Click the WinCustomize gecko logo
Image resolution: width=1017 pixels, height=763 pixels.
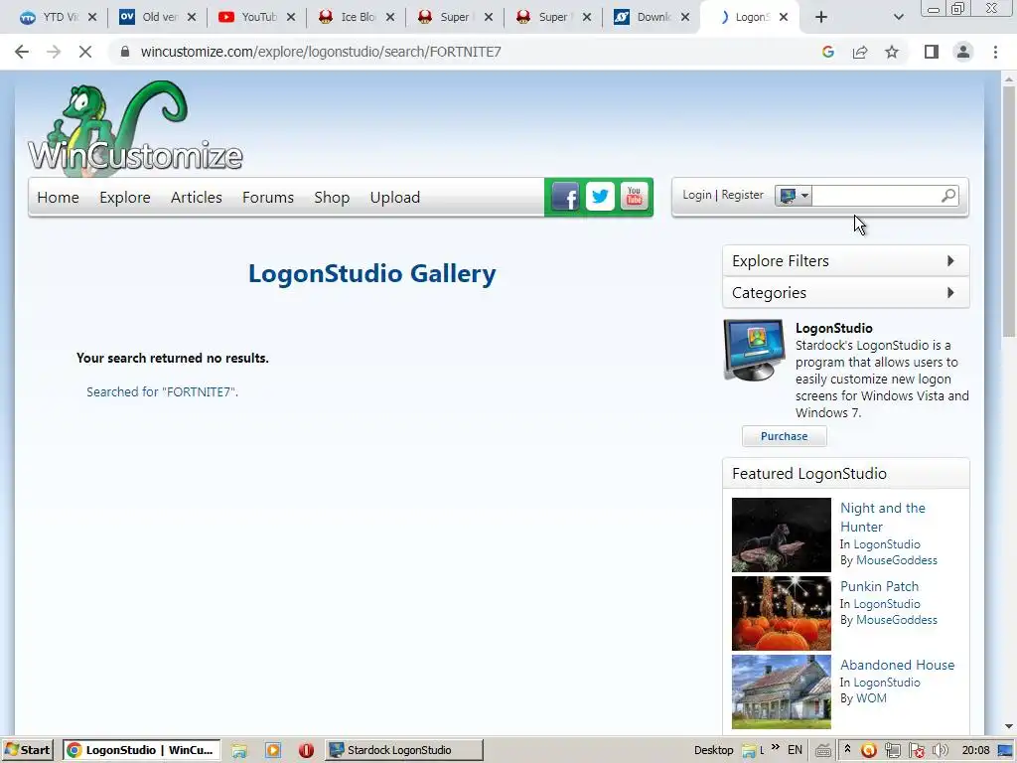point(135,128)
